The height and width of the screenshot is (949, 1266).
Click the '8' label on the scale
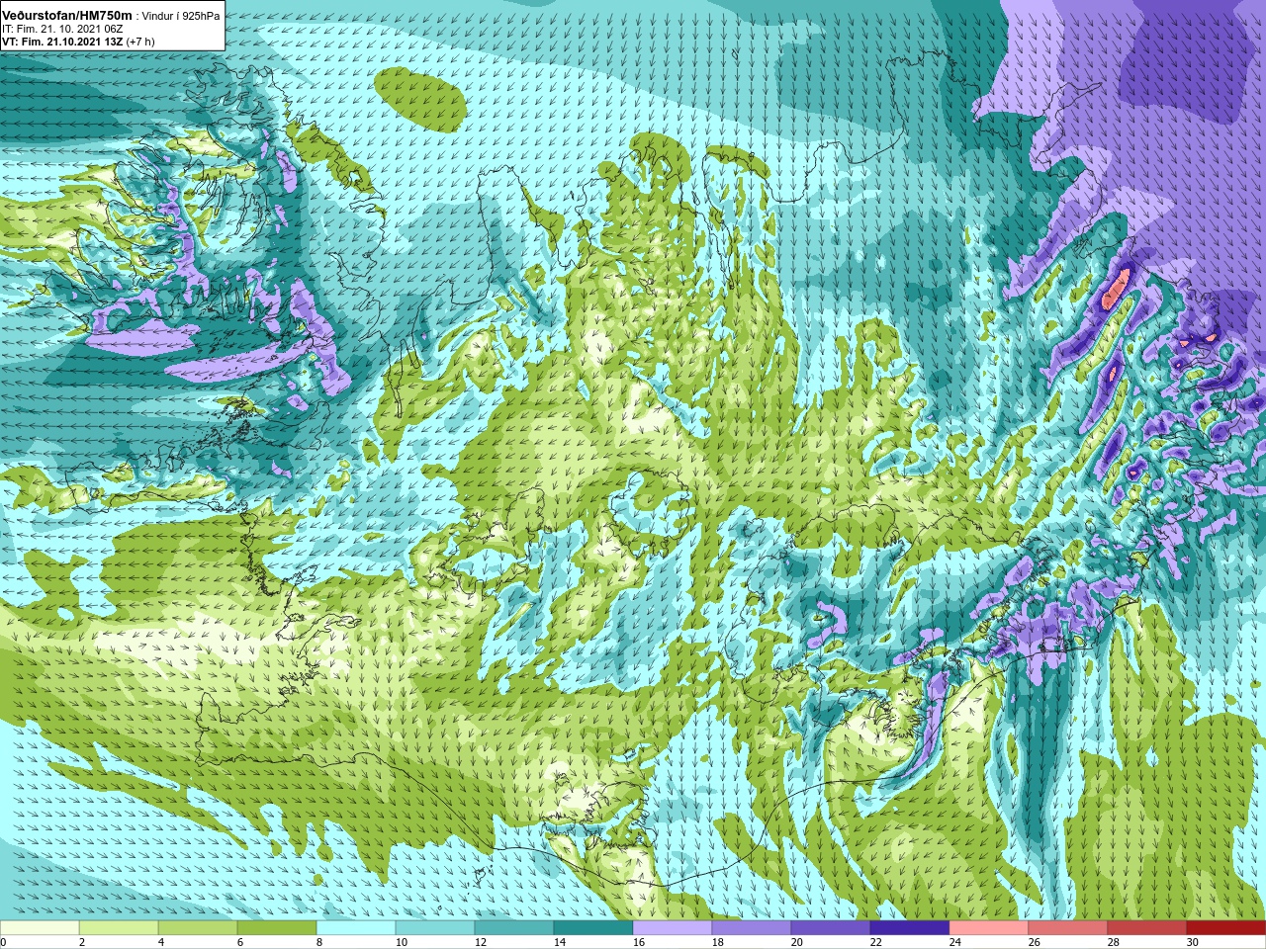[x=320, y=942]
